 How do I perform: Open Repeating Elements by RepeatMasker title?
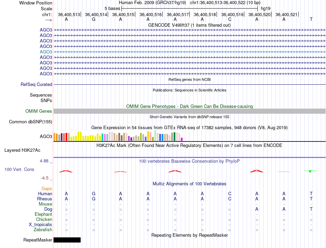(x=189, y=235)
